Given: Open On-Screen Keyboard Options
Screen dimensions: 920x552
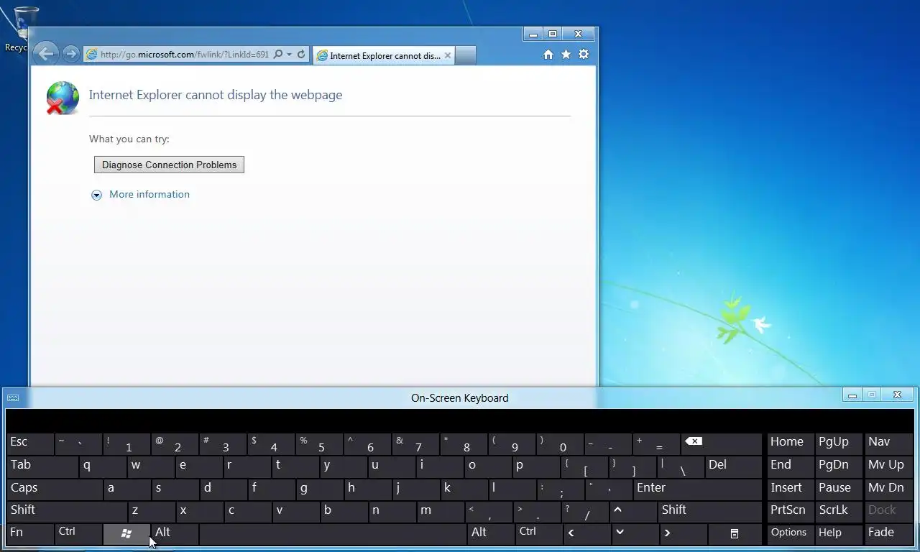Looking at the screenshot, I should [x=789, y=534].
